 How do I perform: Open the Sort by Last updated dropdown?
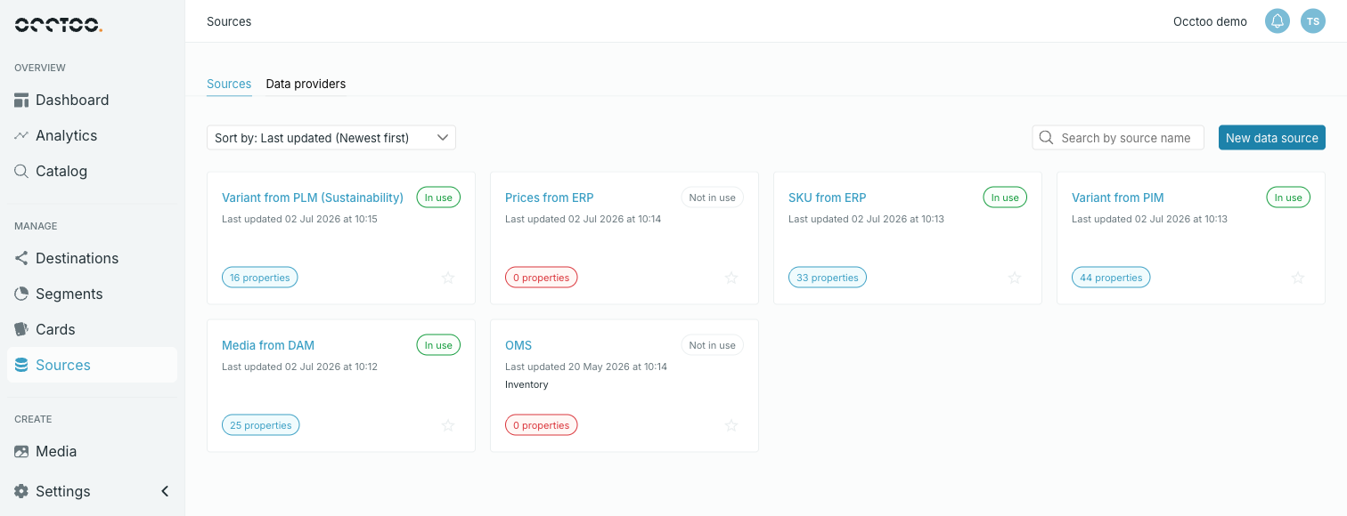click(331, 138)
